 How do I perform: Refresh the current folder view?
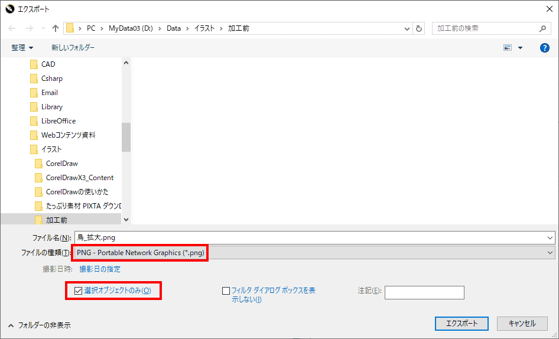click(x=419, y=28)
